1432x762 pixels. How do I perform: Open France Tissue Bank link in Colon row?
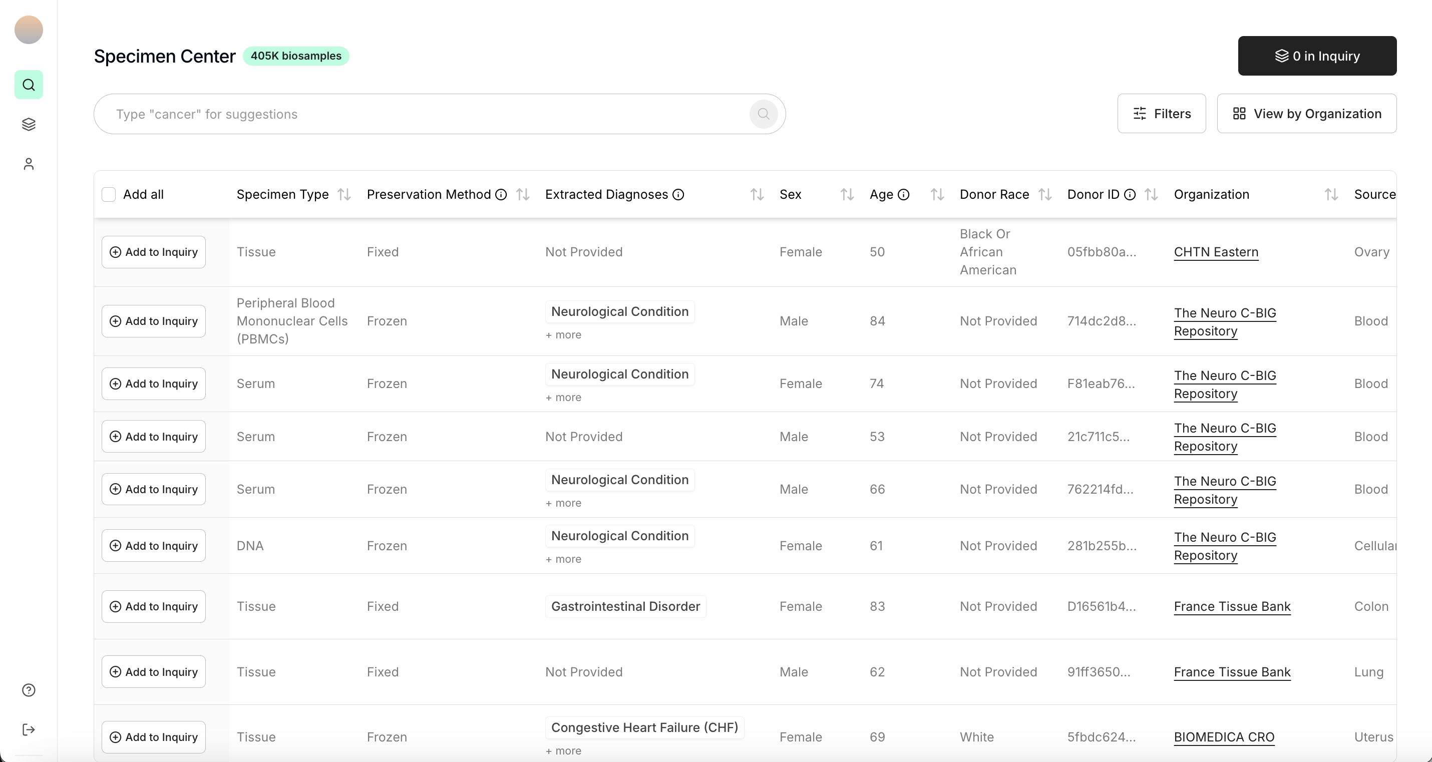(1232, 607)
